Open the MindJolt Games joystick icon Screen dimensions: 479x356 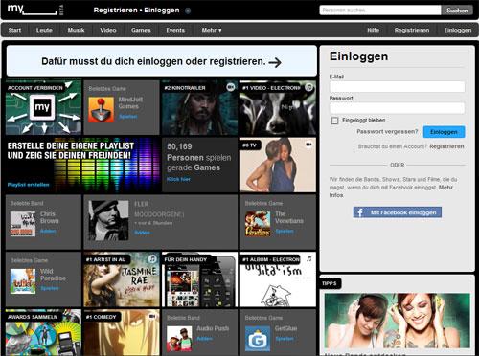point(101,110)
